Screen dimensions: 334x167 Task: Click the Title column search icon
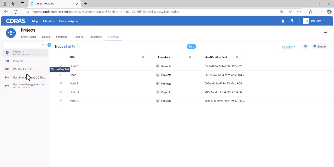(143, 57)
